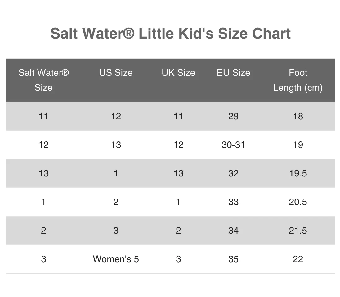The width and height of the screenshot is (340, 297).
Task: Click the EU size 30-31 cell
Action: (233, 145)
